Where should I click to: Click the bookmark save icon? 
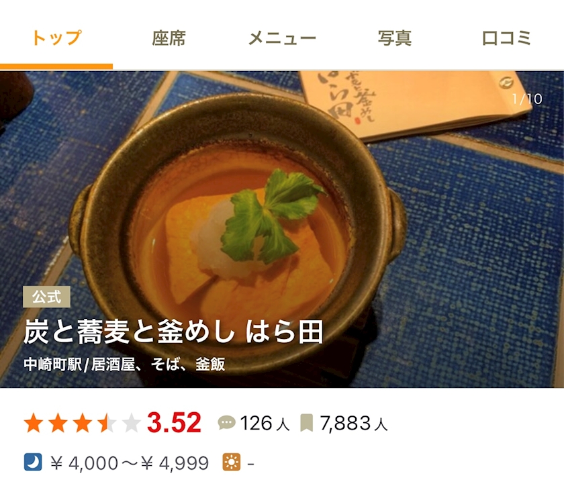coord(306,422)
